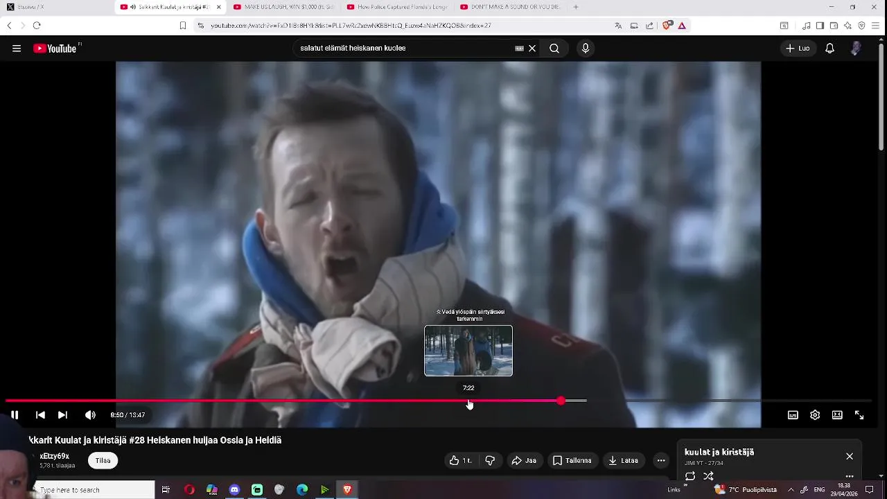
Task: Switch to How Police Captured Florida's tab
Action: click(396, 7)
